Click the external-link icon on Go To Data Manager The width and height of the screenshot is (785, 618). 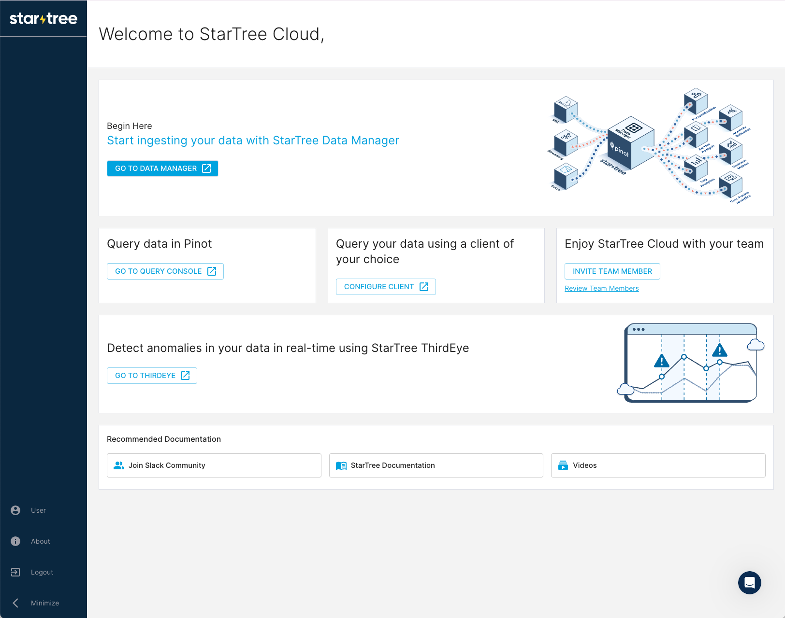coord(207,169)
